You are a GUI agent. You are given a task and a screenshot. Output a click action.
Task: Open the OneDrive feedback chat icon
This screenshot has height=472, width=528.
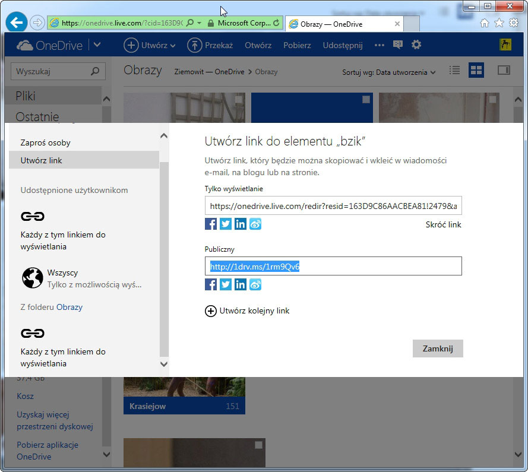398,45
